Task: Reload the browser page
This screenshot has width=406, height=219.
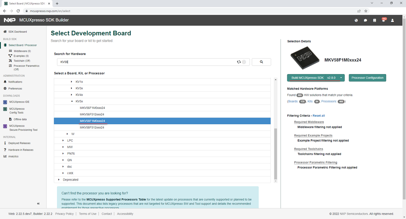Action: [18, 11]
